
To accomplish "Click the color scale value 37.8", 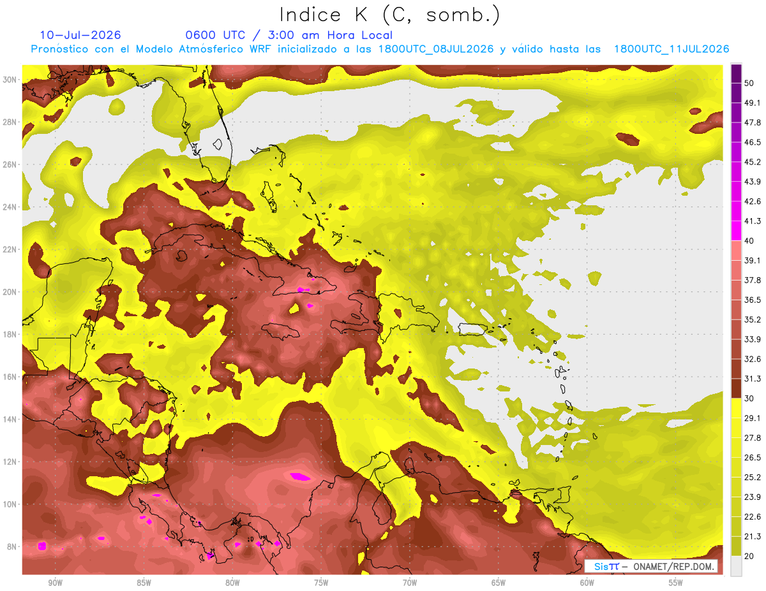I will [753, 280].
